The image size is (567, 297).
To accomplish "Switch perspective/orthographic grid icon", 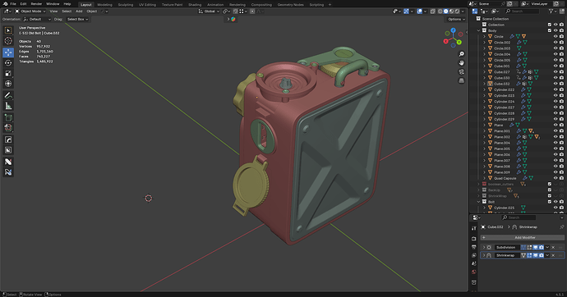I will point(462,80).
